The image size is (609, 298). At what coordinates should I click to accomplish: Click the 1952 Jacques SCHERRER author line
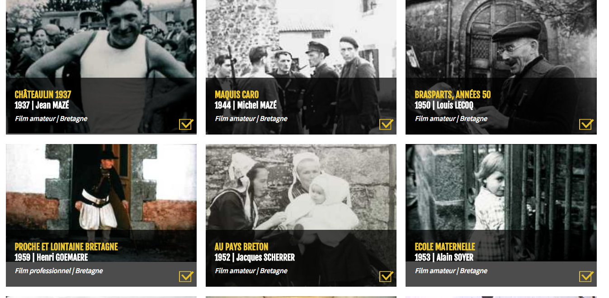click(255, 257)
